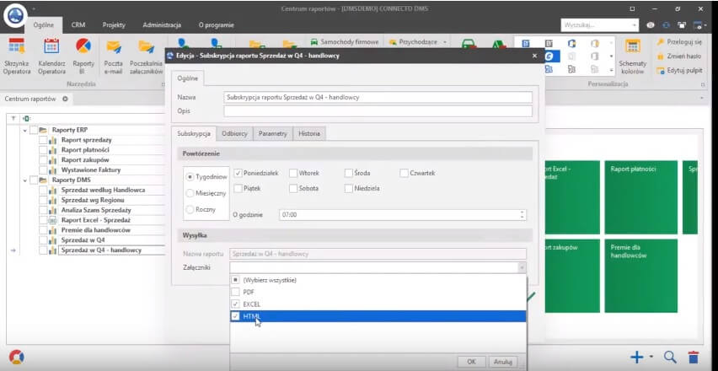Screen dimensions: 718x371
Task: Click the magnifier search icon at bottom
Action: pyautogui.click(x=670, y=357)
